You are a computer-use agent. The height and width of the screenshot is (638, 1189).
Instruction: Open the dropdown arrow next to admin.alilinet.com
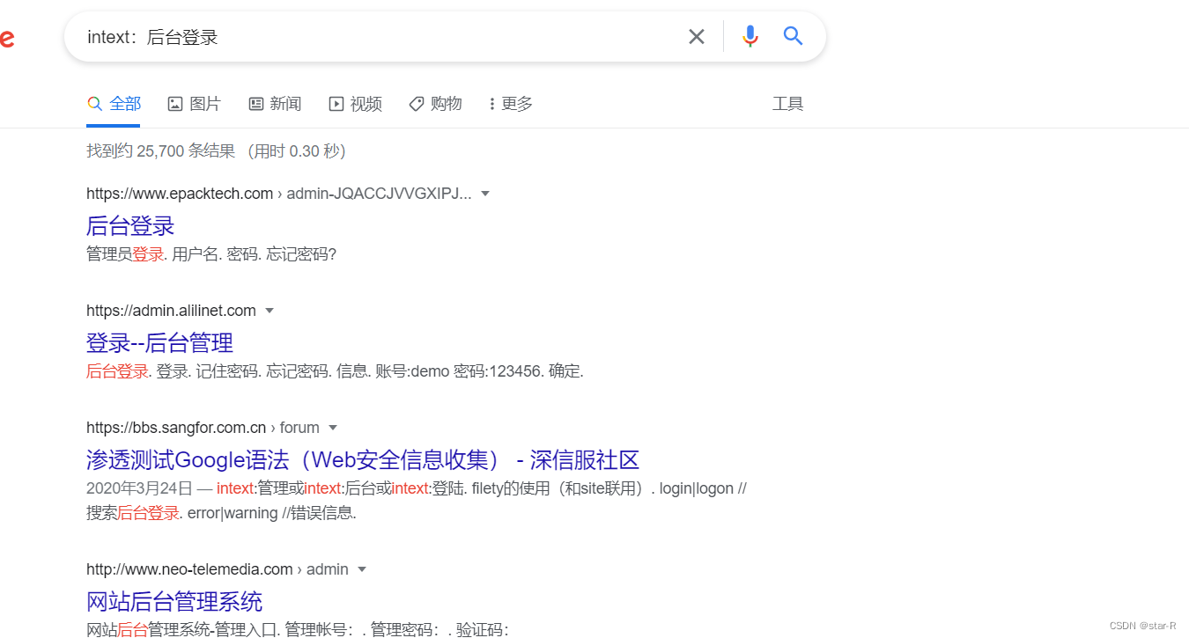270,311
